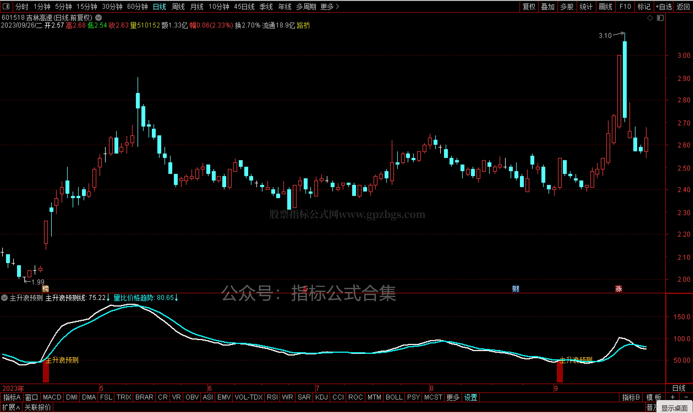Open the 多周期 multi-period view
This screenshot has height=413, width=693.
coord(306,6)
